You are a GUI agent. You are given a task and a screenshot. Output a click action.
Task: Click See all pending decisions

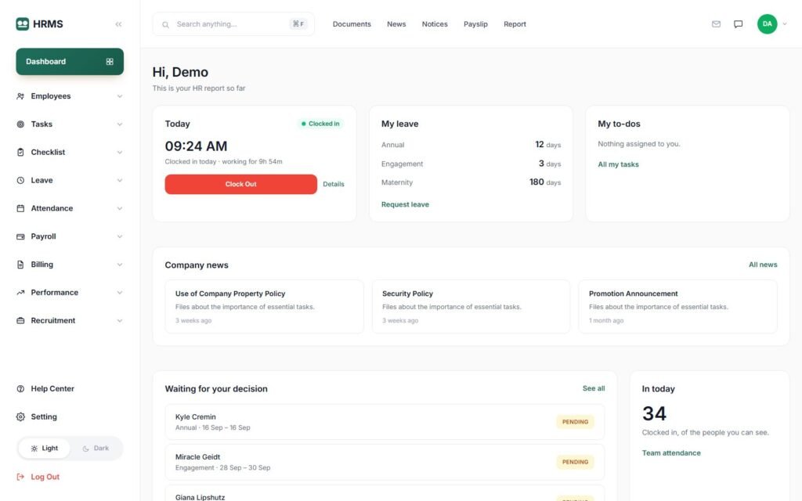tap(594, 388)
